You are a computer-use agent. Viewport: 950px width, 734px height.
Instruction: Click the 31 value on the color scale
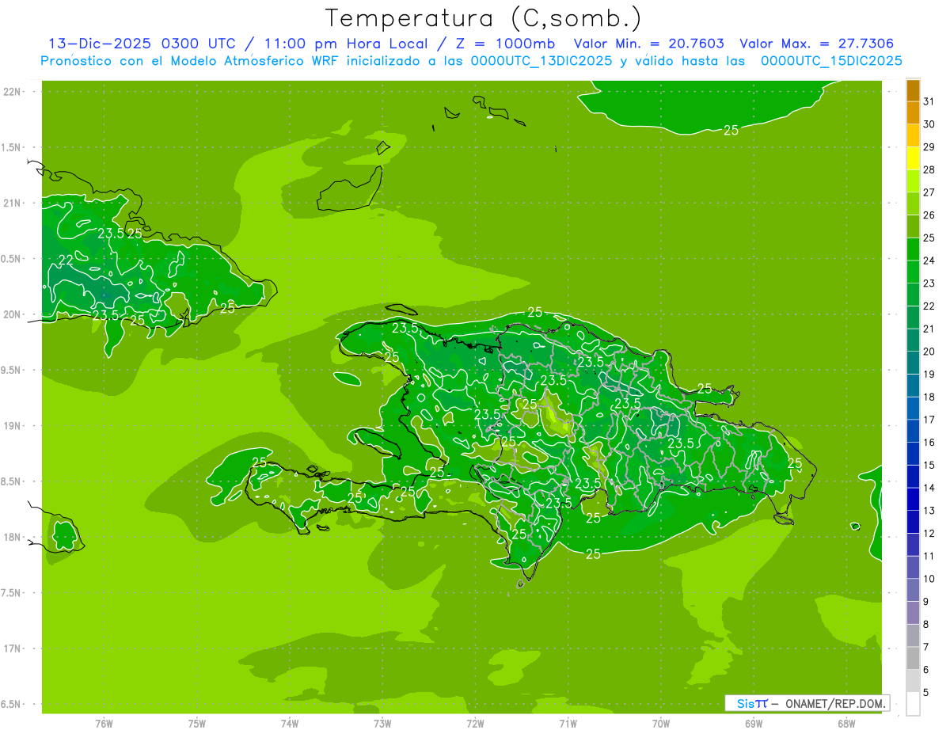929,102
